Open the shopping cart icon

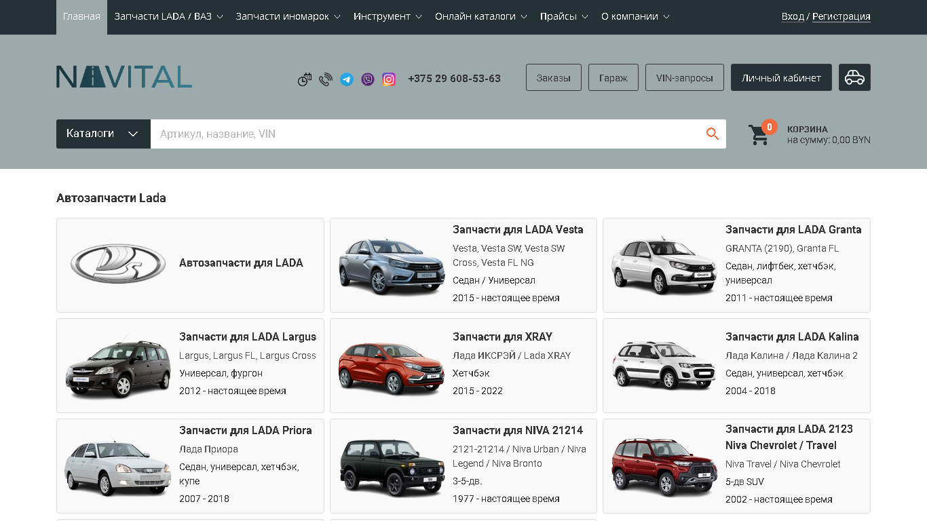(x=759, y=134)
